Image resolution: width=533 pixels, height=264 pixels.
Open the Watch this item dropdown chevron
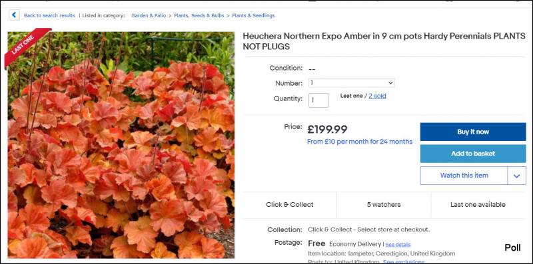517,176
